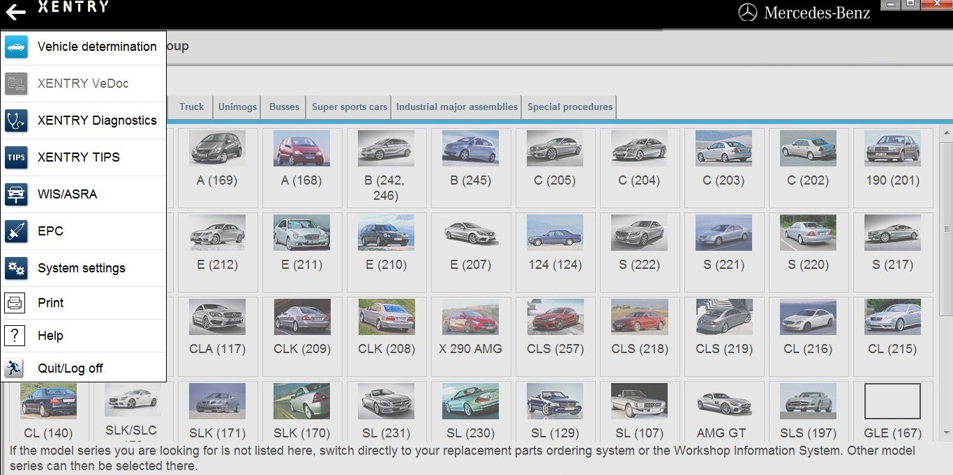Launch XENTRY Diagnostics stethoscope icon

16,120
